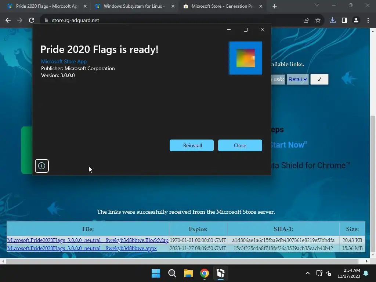Open a new tab with plus button
This screenshot has width=376, height=282.
[x=275, y=7]
